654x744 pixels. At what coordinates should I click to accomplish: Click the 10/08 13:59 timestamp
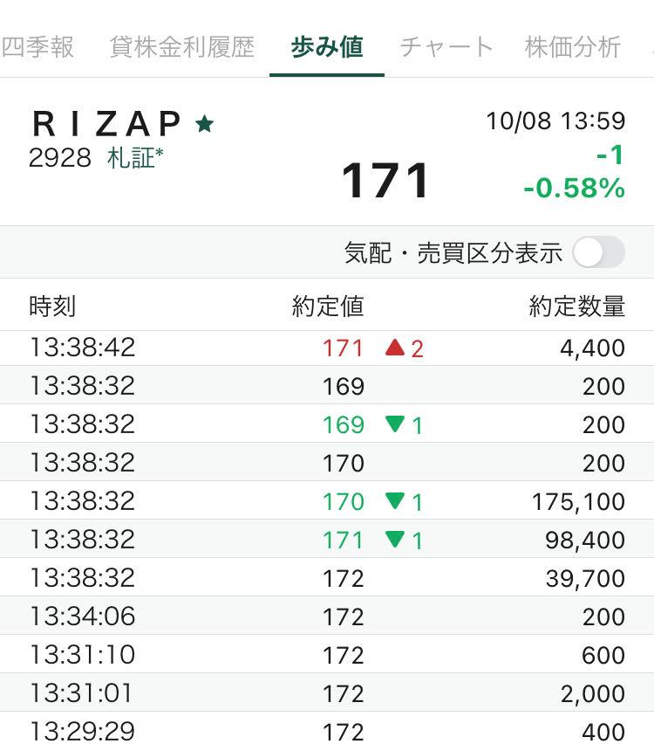(x=556, y=121)
